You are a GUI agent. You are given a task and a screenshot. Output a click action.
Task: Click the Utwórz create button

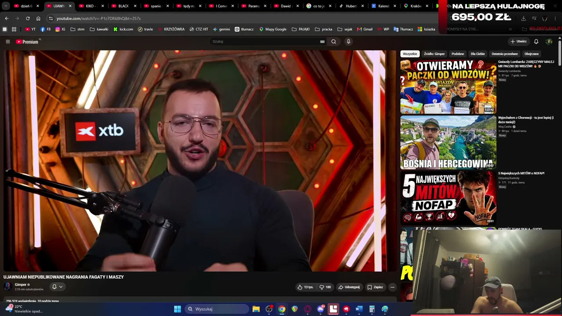coord(519,42)
